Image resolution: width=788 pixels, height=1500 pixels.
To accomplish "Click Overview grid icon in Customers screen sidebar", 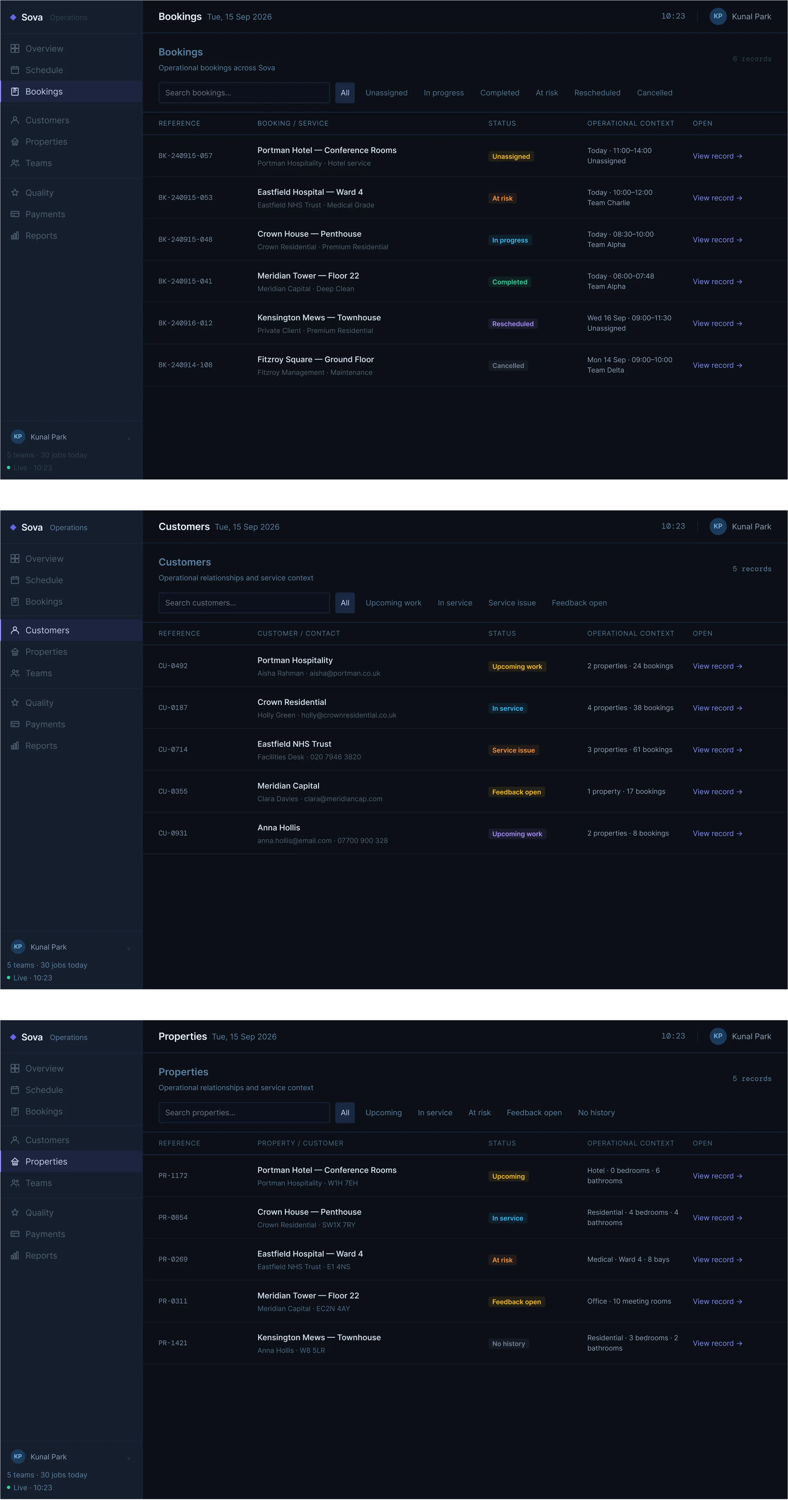I will tap(15, 559).
